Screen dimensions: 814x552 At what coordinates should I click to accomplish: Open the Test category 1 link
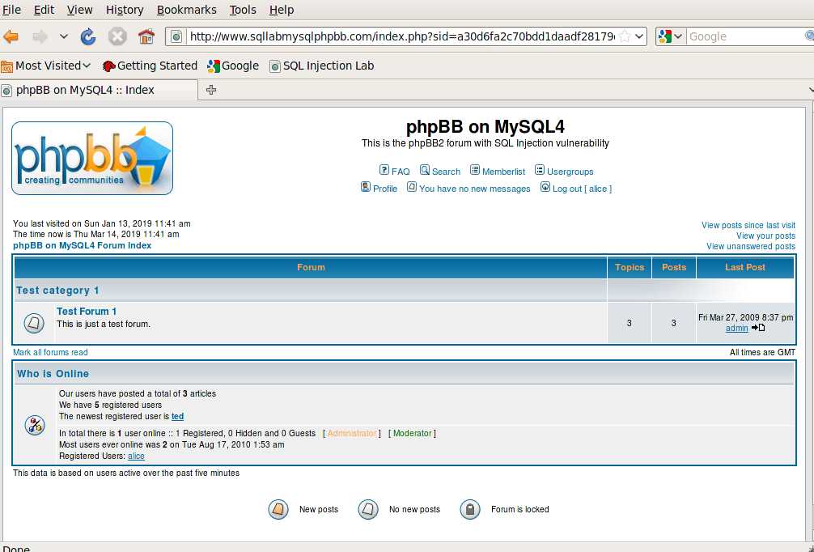point(57,291)
